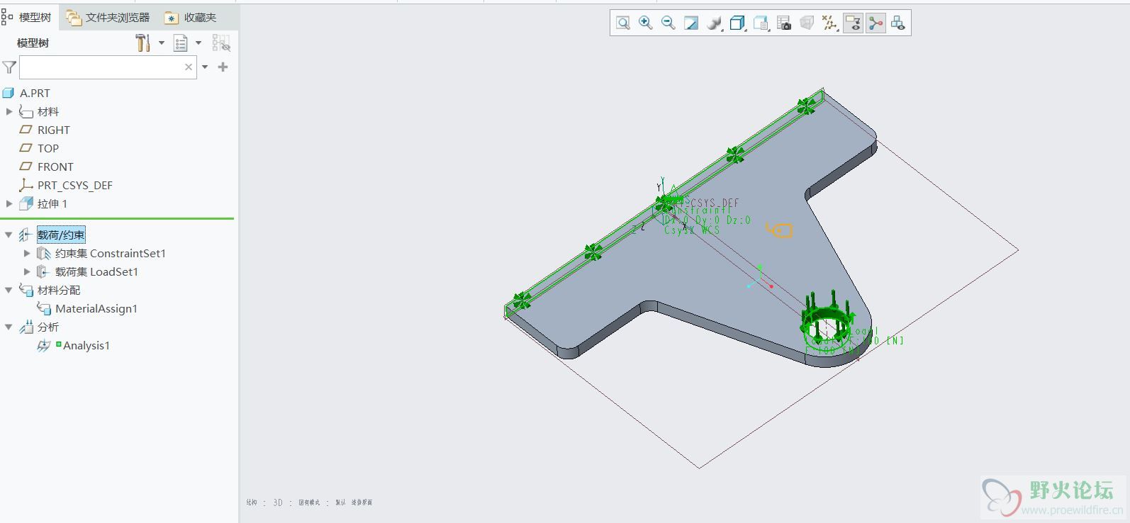Click the greyed perspective view icon
1130x523 pixels.
click(x=807, y=23)
